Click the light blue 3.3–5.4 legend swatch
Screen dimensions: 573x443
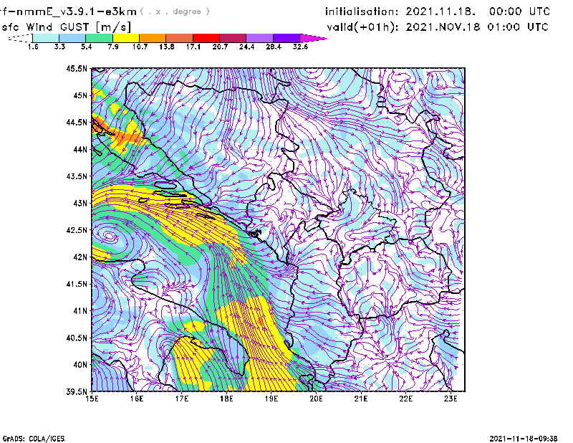click(x=72, y=38)
